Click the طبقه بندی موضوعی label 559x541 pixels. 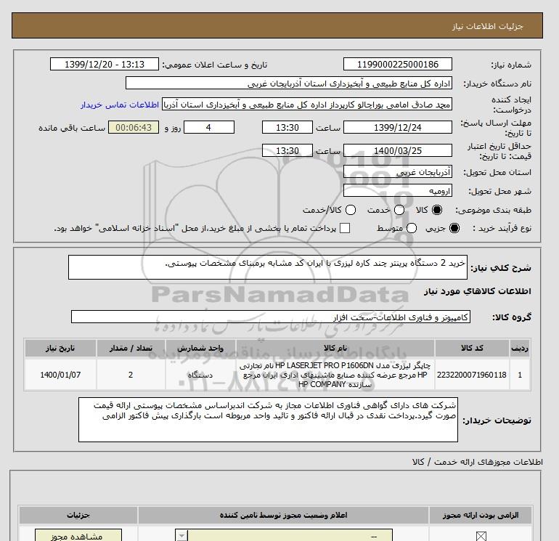(x=494, y=210)
